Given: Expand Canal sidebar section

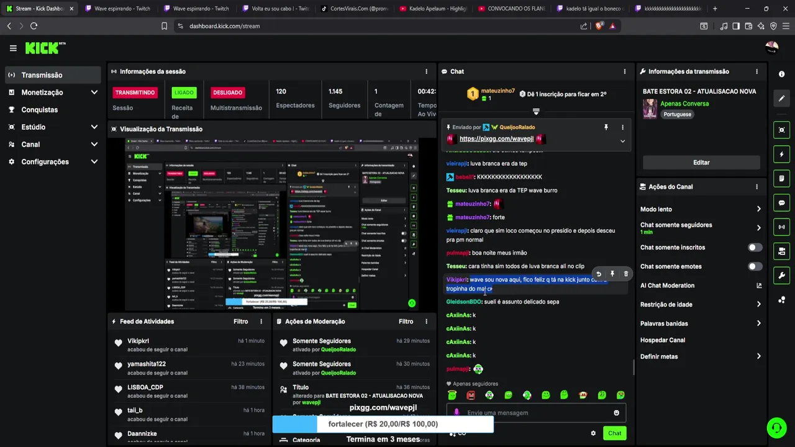Looking at the screenshot, I should (94, 145).
